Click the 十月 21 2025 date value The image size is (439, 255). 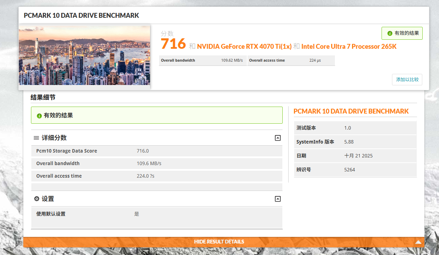click(359, 156)
